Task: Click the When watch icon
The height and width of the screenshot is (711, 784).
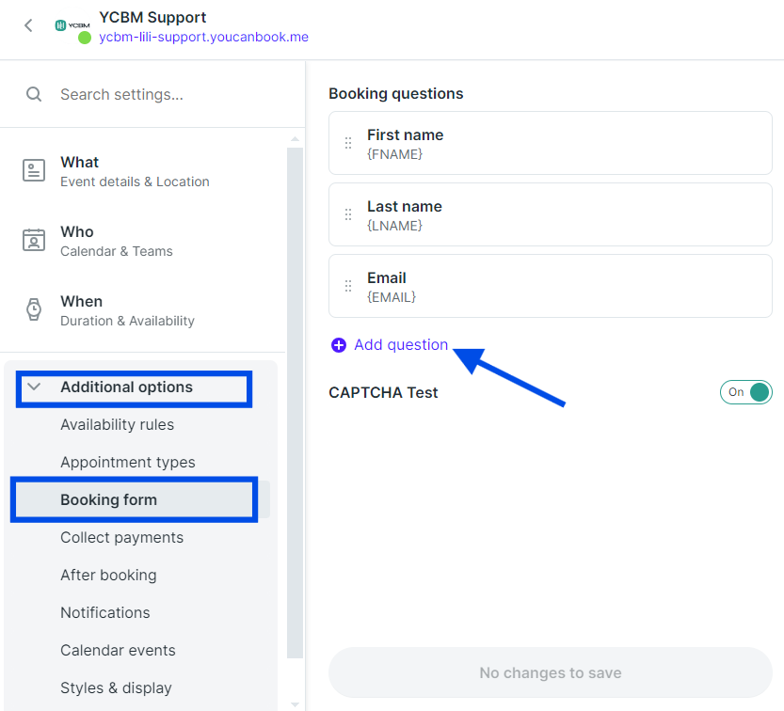Action: (x=34, y=309)
